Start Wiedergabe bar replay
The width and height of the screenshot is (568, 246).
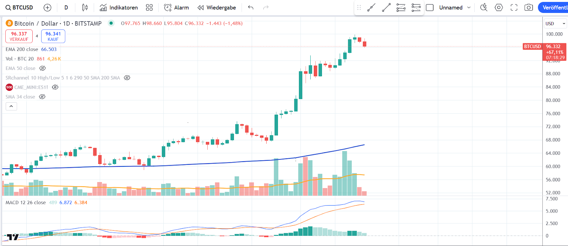tap(217, 7)
